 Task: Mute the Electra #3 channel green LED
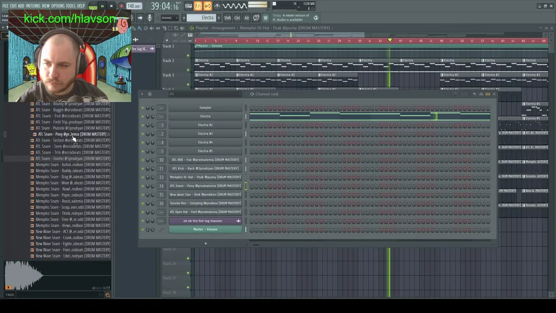click(x=142, y=134)
